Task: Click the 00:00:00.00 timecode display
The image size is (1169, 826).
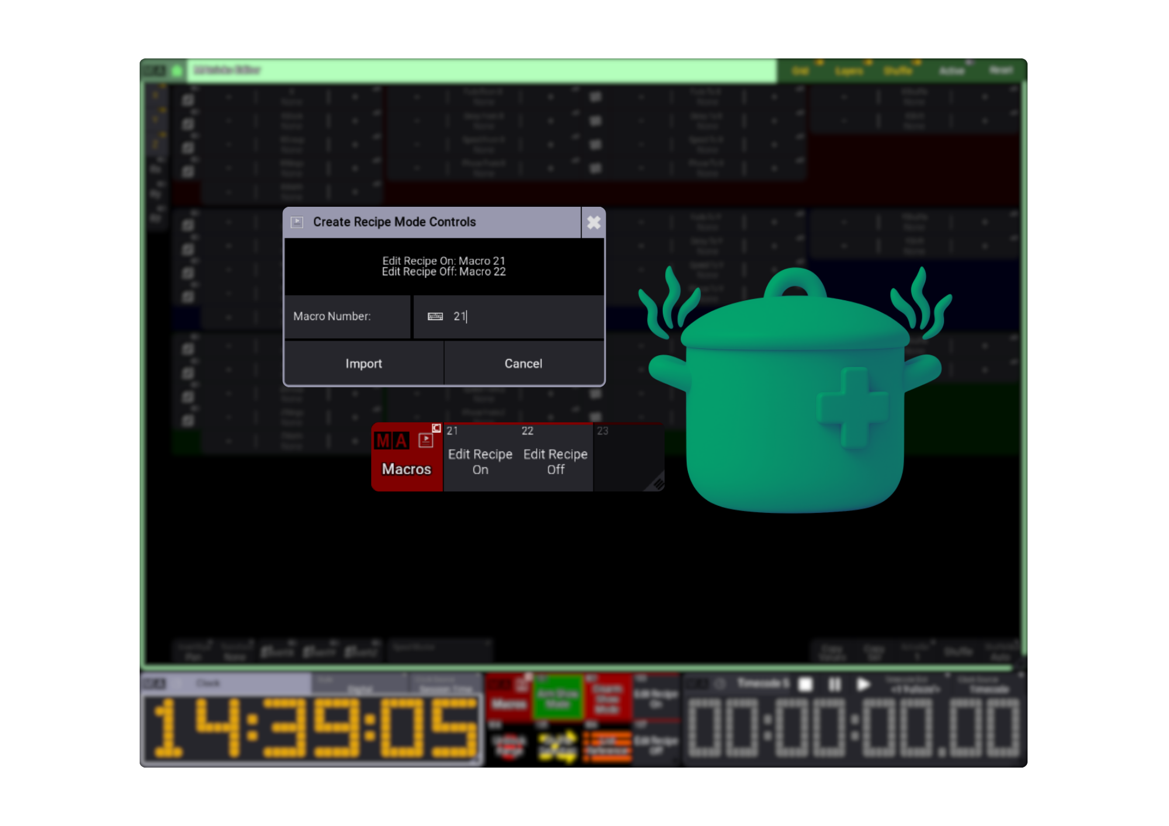Action: pyautogui.click(x=853, y=728)
